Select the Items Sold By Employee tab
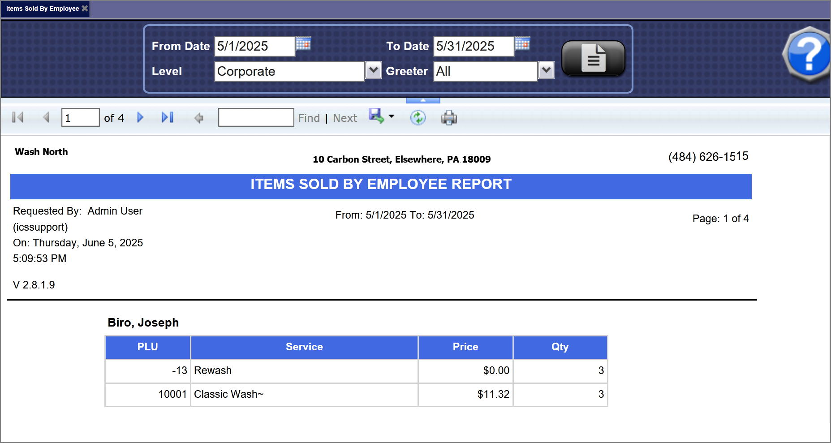Viewport: 831px width, 443px height. (42, 9)
